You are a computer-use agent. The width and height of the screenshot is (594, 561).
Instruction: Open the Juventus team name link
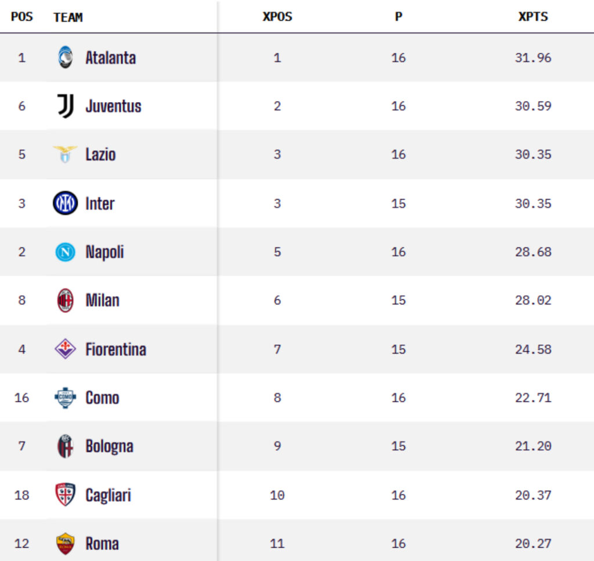coord(113,106)
